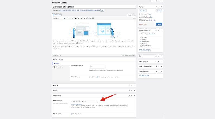Move Add Product panel up
Image resolution: width=215 pixels, height=119 pixels.
tap(129, 96)
